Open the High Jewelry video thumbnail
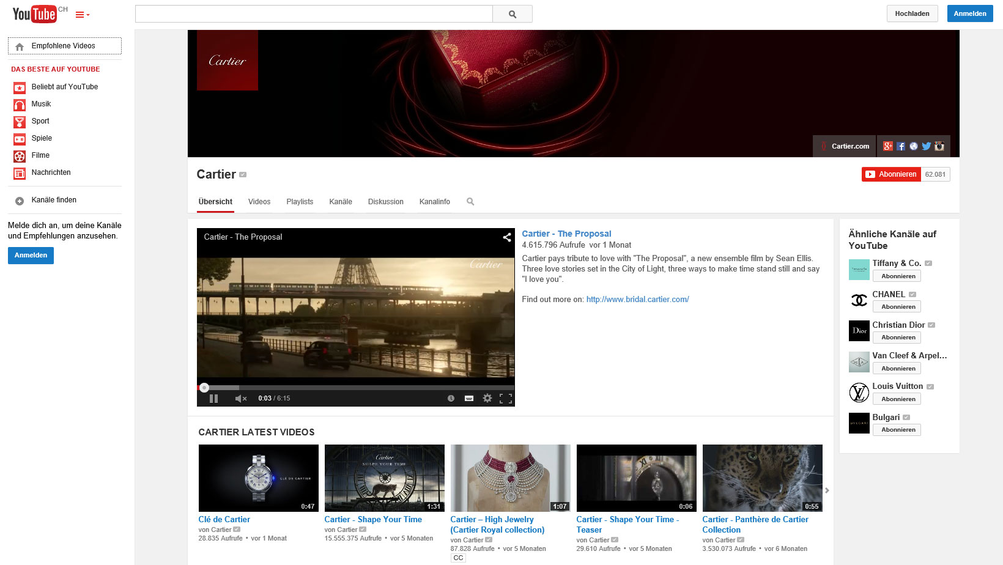This screenshot has height=565, width=1003. click(511, 478)
